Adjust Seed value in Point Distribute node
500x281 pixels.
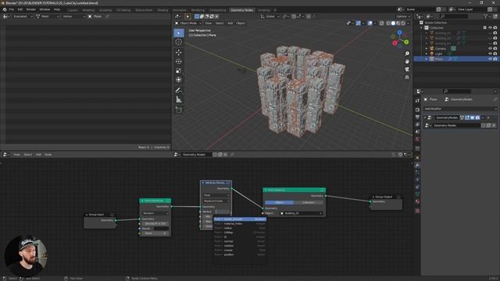[155, 233]
